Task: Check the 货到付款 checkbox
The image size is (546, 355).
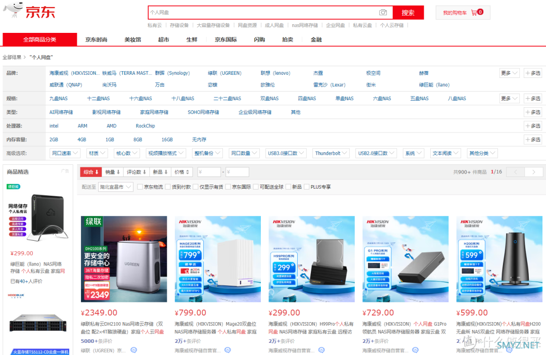Action: 168,187
